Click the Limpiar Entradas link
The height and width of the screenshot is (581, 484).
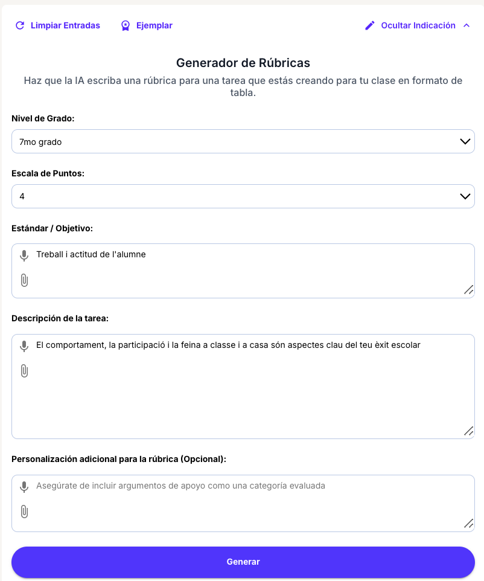[65, 25]
